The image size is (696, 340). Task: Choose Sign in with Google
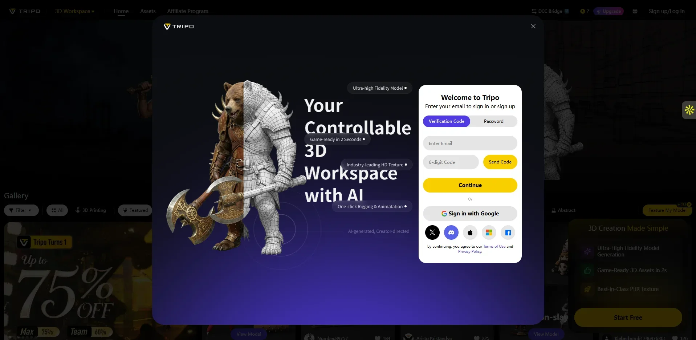click(470, 214)
